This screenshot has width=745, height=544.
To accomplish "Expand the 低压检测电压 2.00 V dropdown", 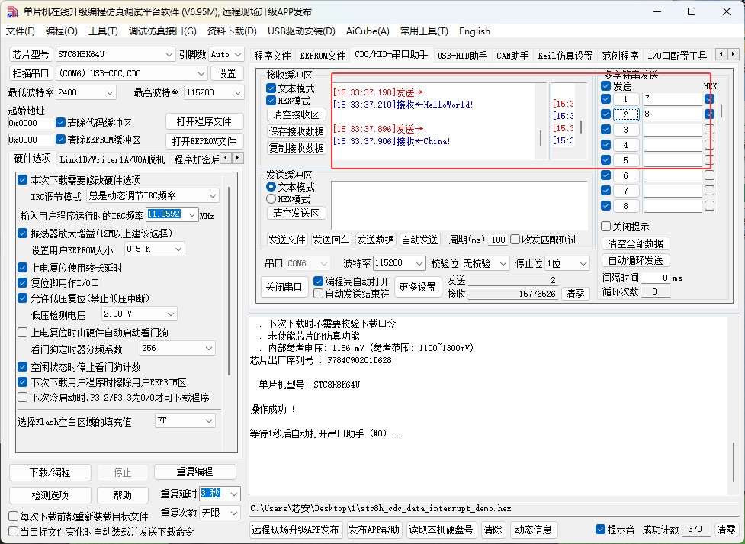I will click(x=171, y=314).
